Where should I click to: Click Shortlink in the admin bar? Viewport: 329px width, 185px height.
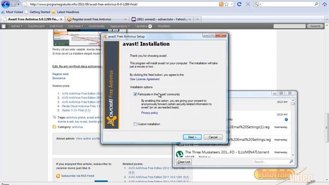(x=163, y=26)
